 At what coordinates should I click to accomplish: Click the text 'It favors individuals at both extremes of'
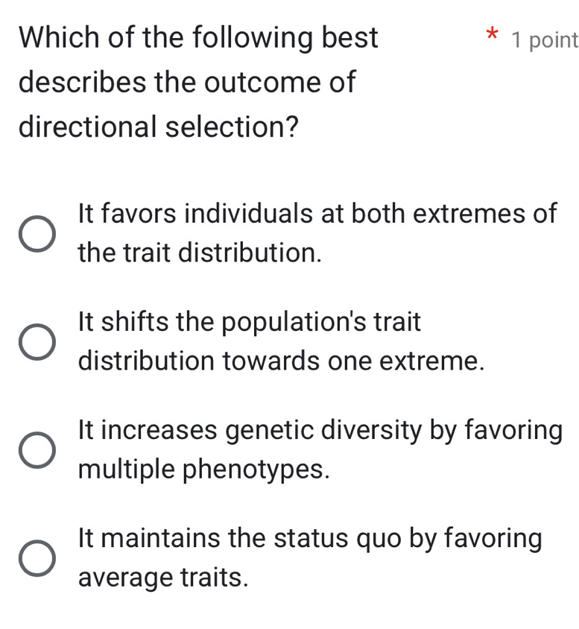[317, 214]
